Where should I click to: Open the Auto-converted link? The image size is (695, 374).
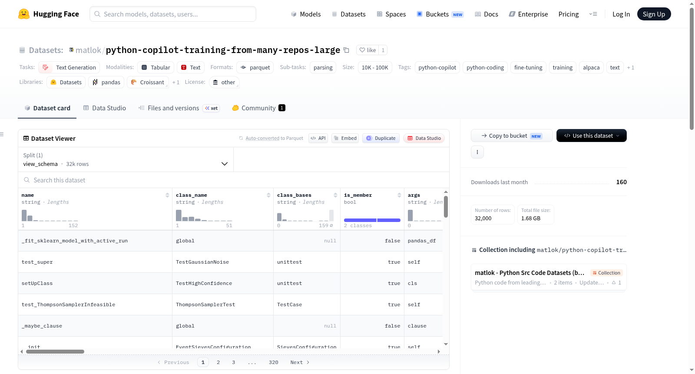tap(262, 138)
